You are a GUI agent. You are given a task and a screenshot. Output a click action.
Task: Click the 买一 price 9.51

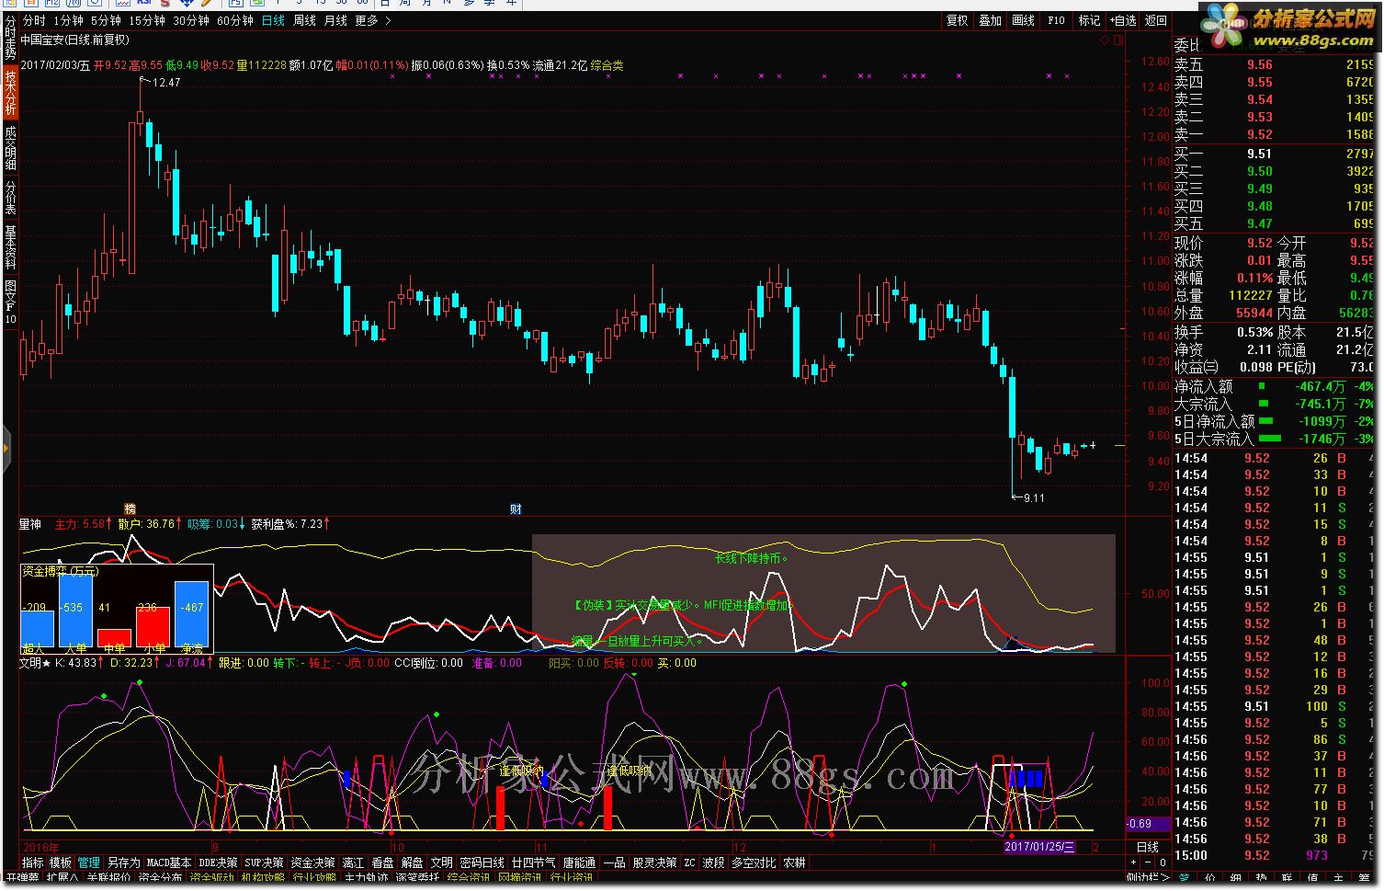click(x=1259, y=154)
